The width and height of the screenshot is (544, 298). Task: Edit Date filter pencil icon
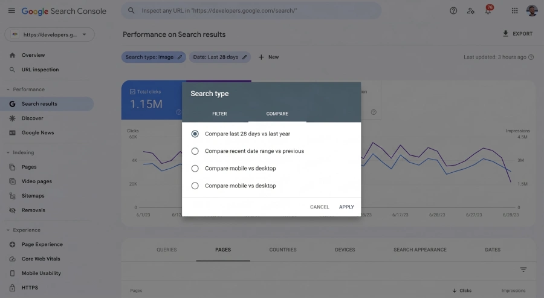245,57
